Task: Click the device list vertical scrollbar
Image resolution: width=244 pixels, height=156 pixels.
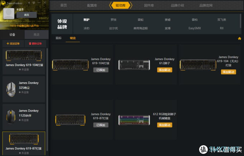Action: click(x=47, y=100)
